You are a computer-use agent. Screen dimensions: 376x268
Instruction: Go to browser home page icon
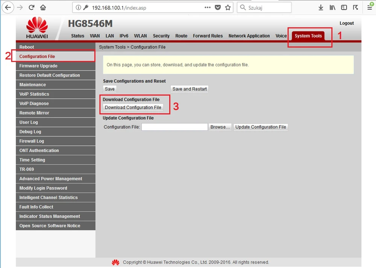tap(43, 8)
